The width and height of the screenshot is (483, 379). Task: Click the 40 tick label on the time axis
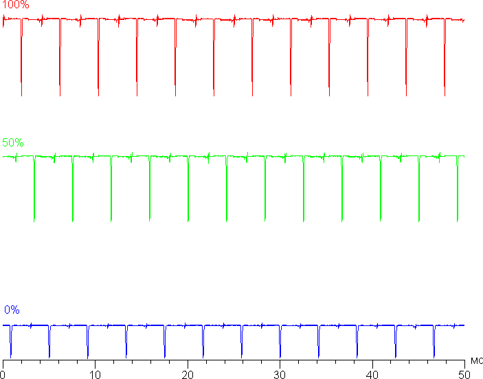pos(372,374)
